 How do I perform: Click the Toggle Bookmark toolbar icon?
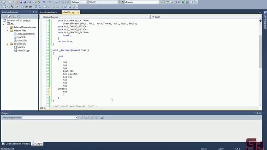pos(45,7)
